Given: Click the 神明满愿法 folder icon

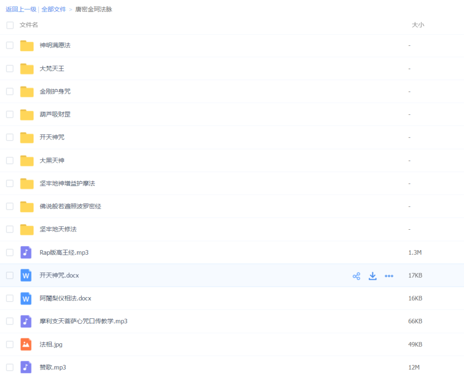Looking at the screenshot, I should 27,46.
